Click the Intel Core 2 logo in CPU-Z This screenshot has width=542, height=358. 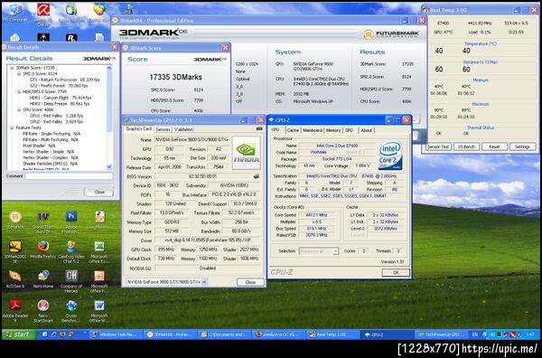coord(390,155)
